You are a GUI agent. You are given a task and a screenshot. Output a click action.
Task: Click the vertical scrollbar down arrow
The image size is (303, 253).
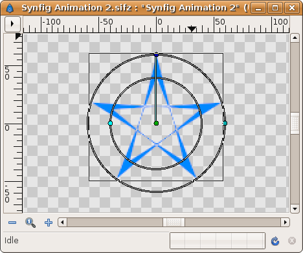point(295,208)
